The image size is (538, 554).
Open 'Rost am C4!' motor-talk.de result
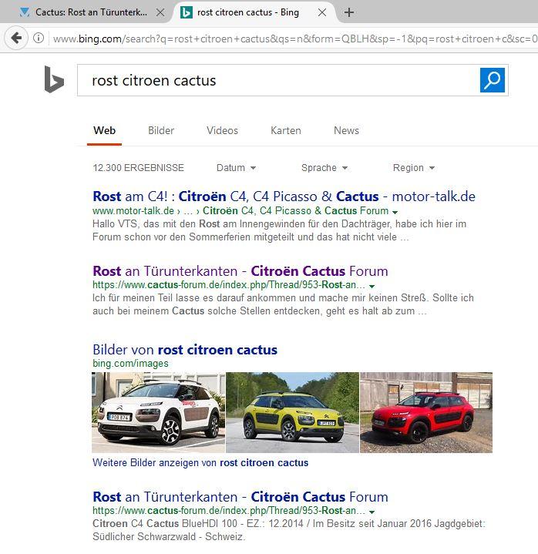(x=284, y=196)
